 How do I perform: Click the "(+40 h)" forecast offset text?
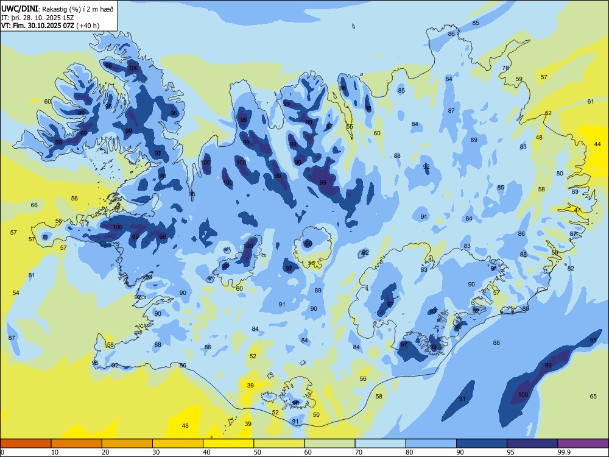(88, 26)
